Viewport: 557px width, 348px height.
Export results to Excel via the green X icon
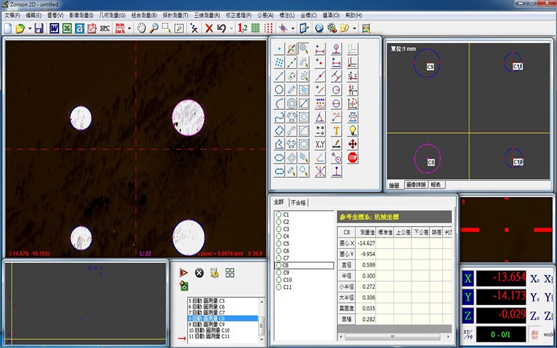[67, 28]
